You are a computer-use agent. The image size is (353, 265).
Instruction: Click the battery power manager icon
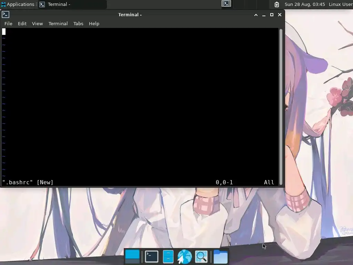(x=277, y=4)
